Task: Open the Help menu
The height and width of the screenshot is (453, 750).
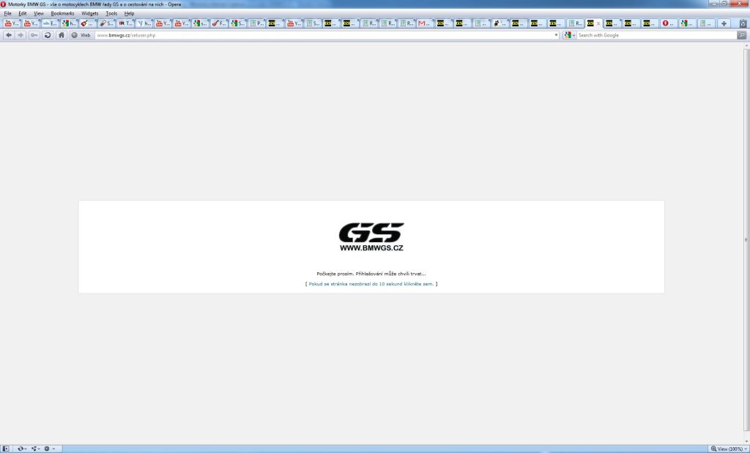Action: tap(129, 13)
